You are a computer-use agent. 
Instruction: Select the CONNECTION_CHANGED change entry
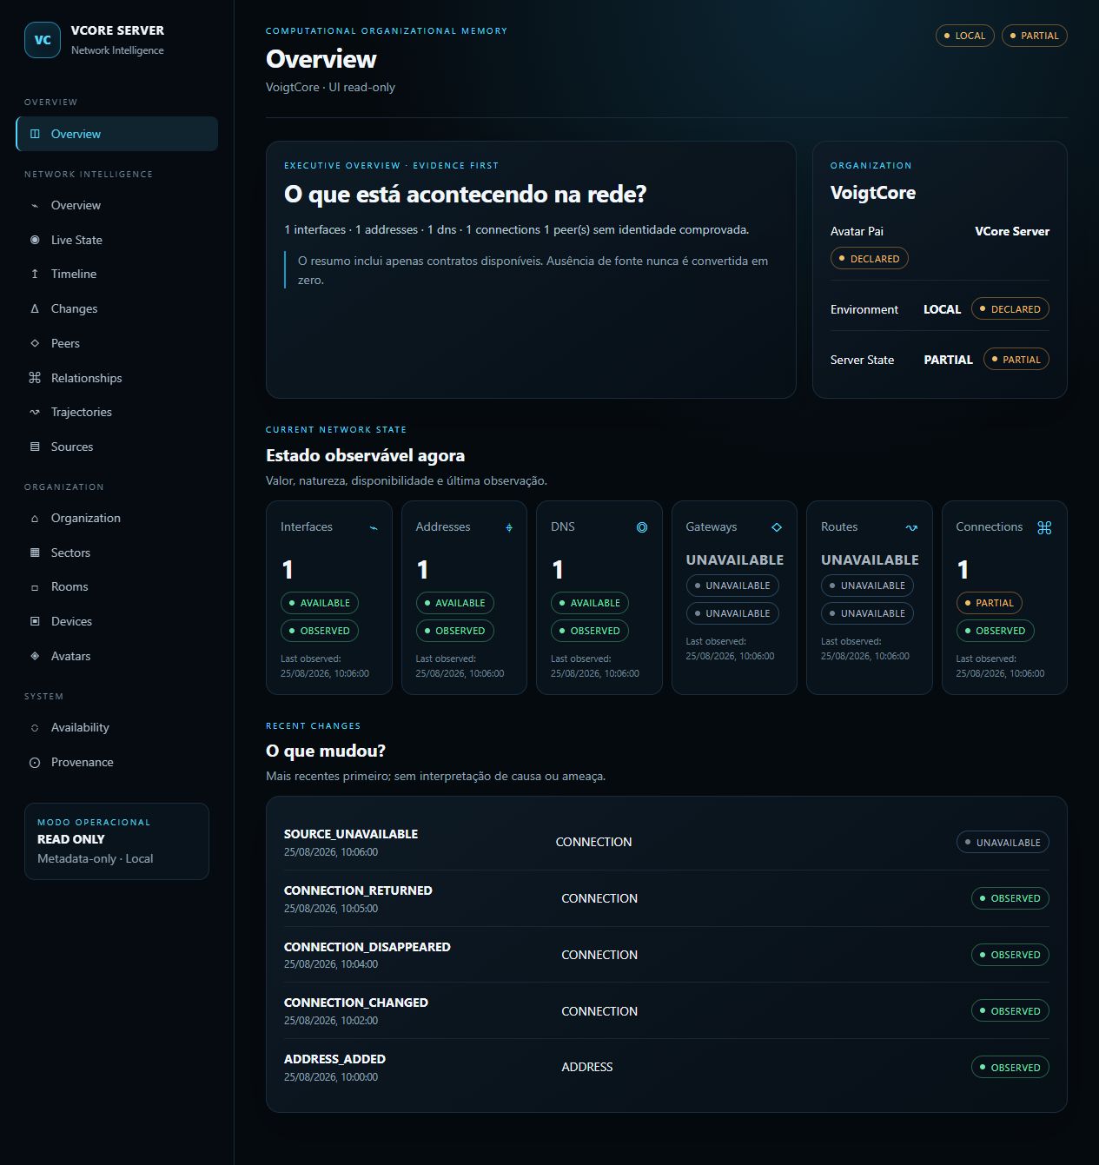[665, 1010]
